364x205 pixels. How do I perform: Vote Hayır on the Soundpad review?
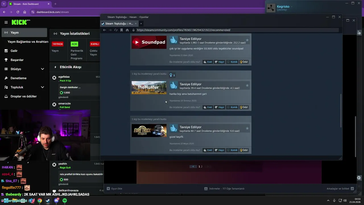click(x=219, y=62)
